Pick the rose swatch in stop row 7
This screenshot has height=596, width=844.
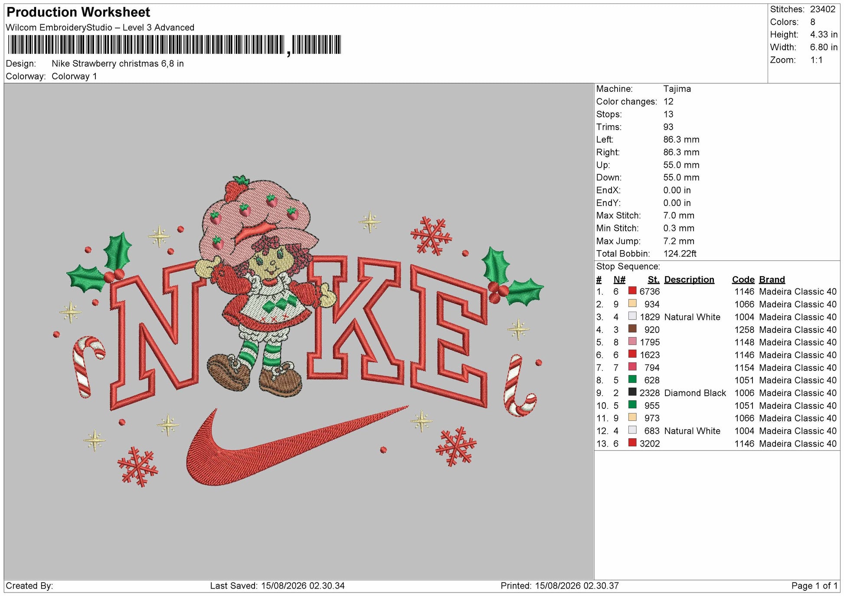pyautogui.click(x=632, y=367)
